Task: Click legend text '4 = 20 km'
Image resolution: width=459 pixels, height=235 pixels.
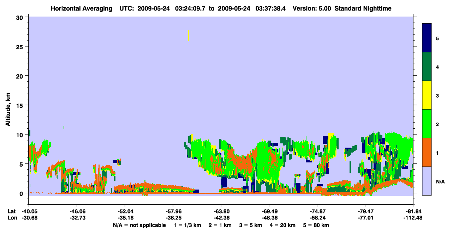Action: click(x=282, y=225)
